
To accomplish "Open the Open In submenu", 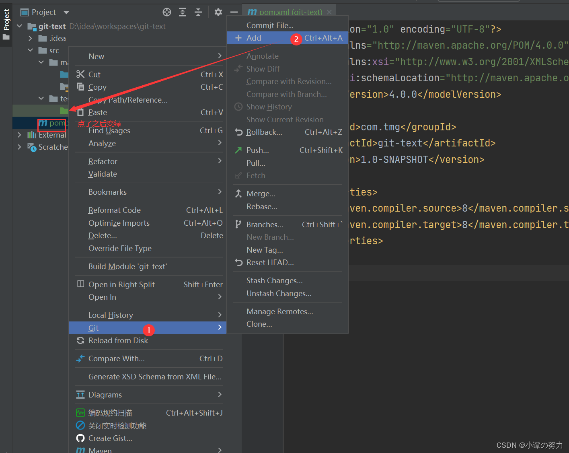I will tap(148, 297).
